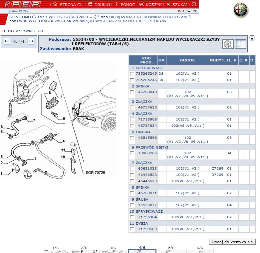
Task: Click the ZASTOS. column header
Action: click(x=187, y=60)
